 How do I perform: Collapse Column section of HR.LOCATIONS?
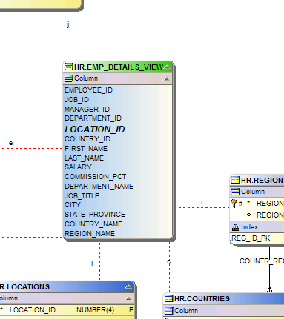[x=128, y=298]
